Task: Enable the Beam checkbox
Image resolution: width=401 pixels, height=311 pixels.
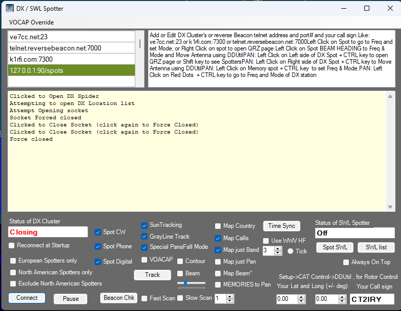Action: 180,273
